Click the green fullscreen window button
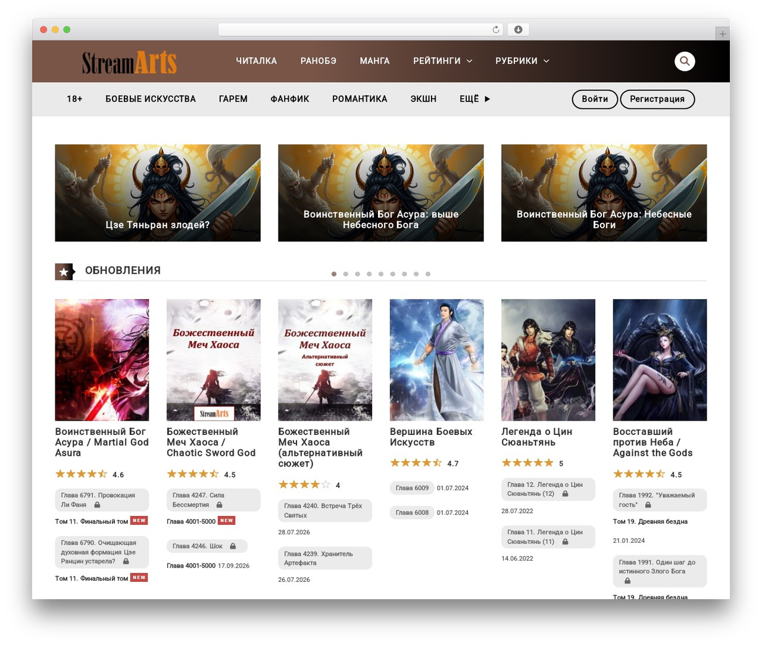 coord(67,30)
